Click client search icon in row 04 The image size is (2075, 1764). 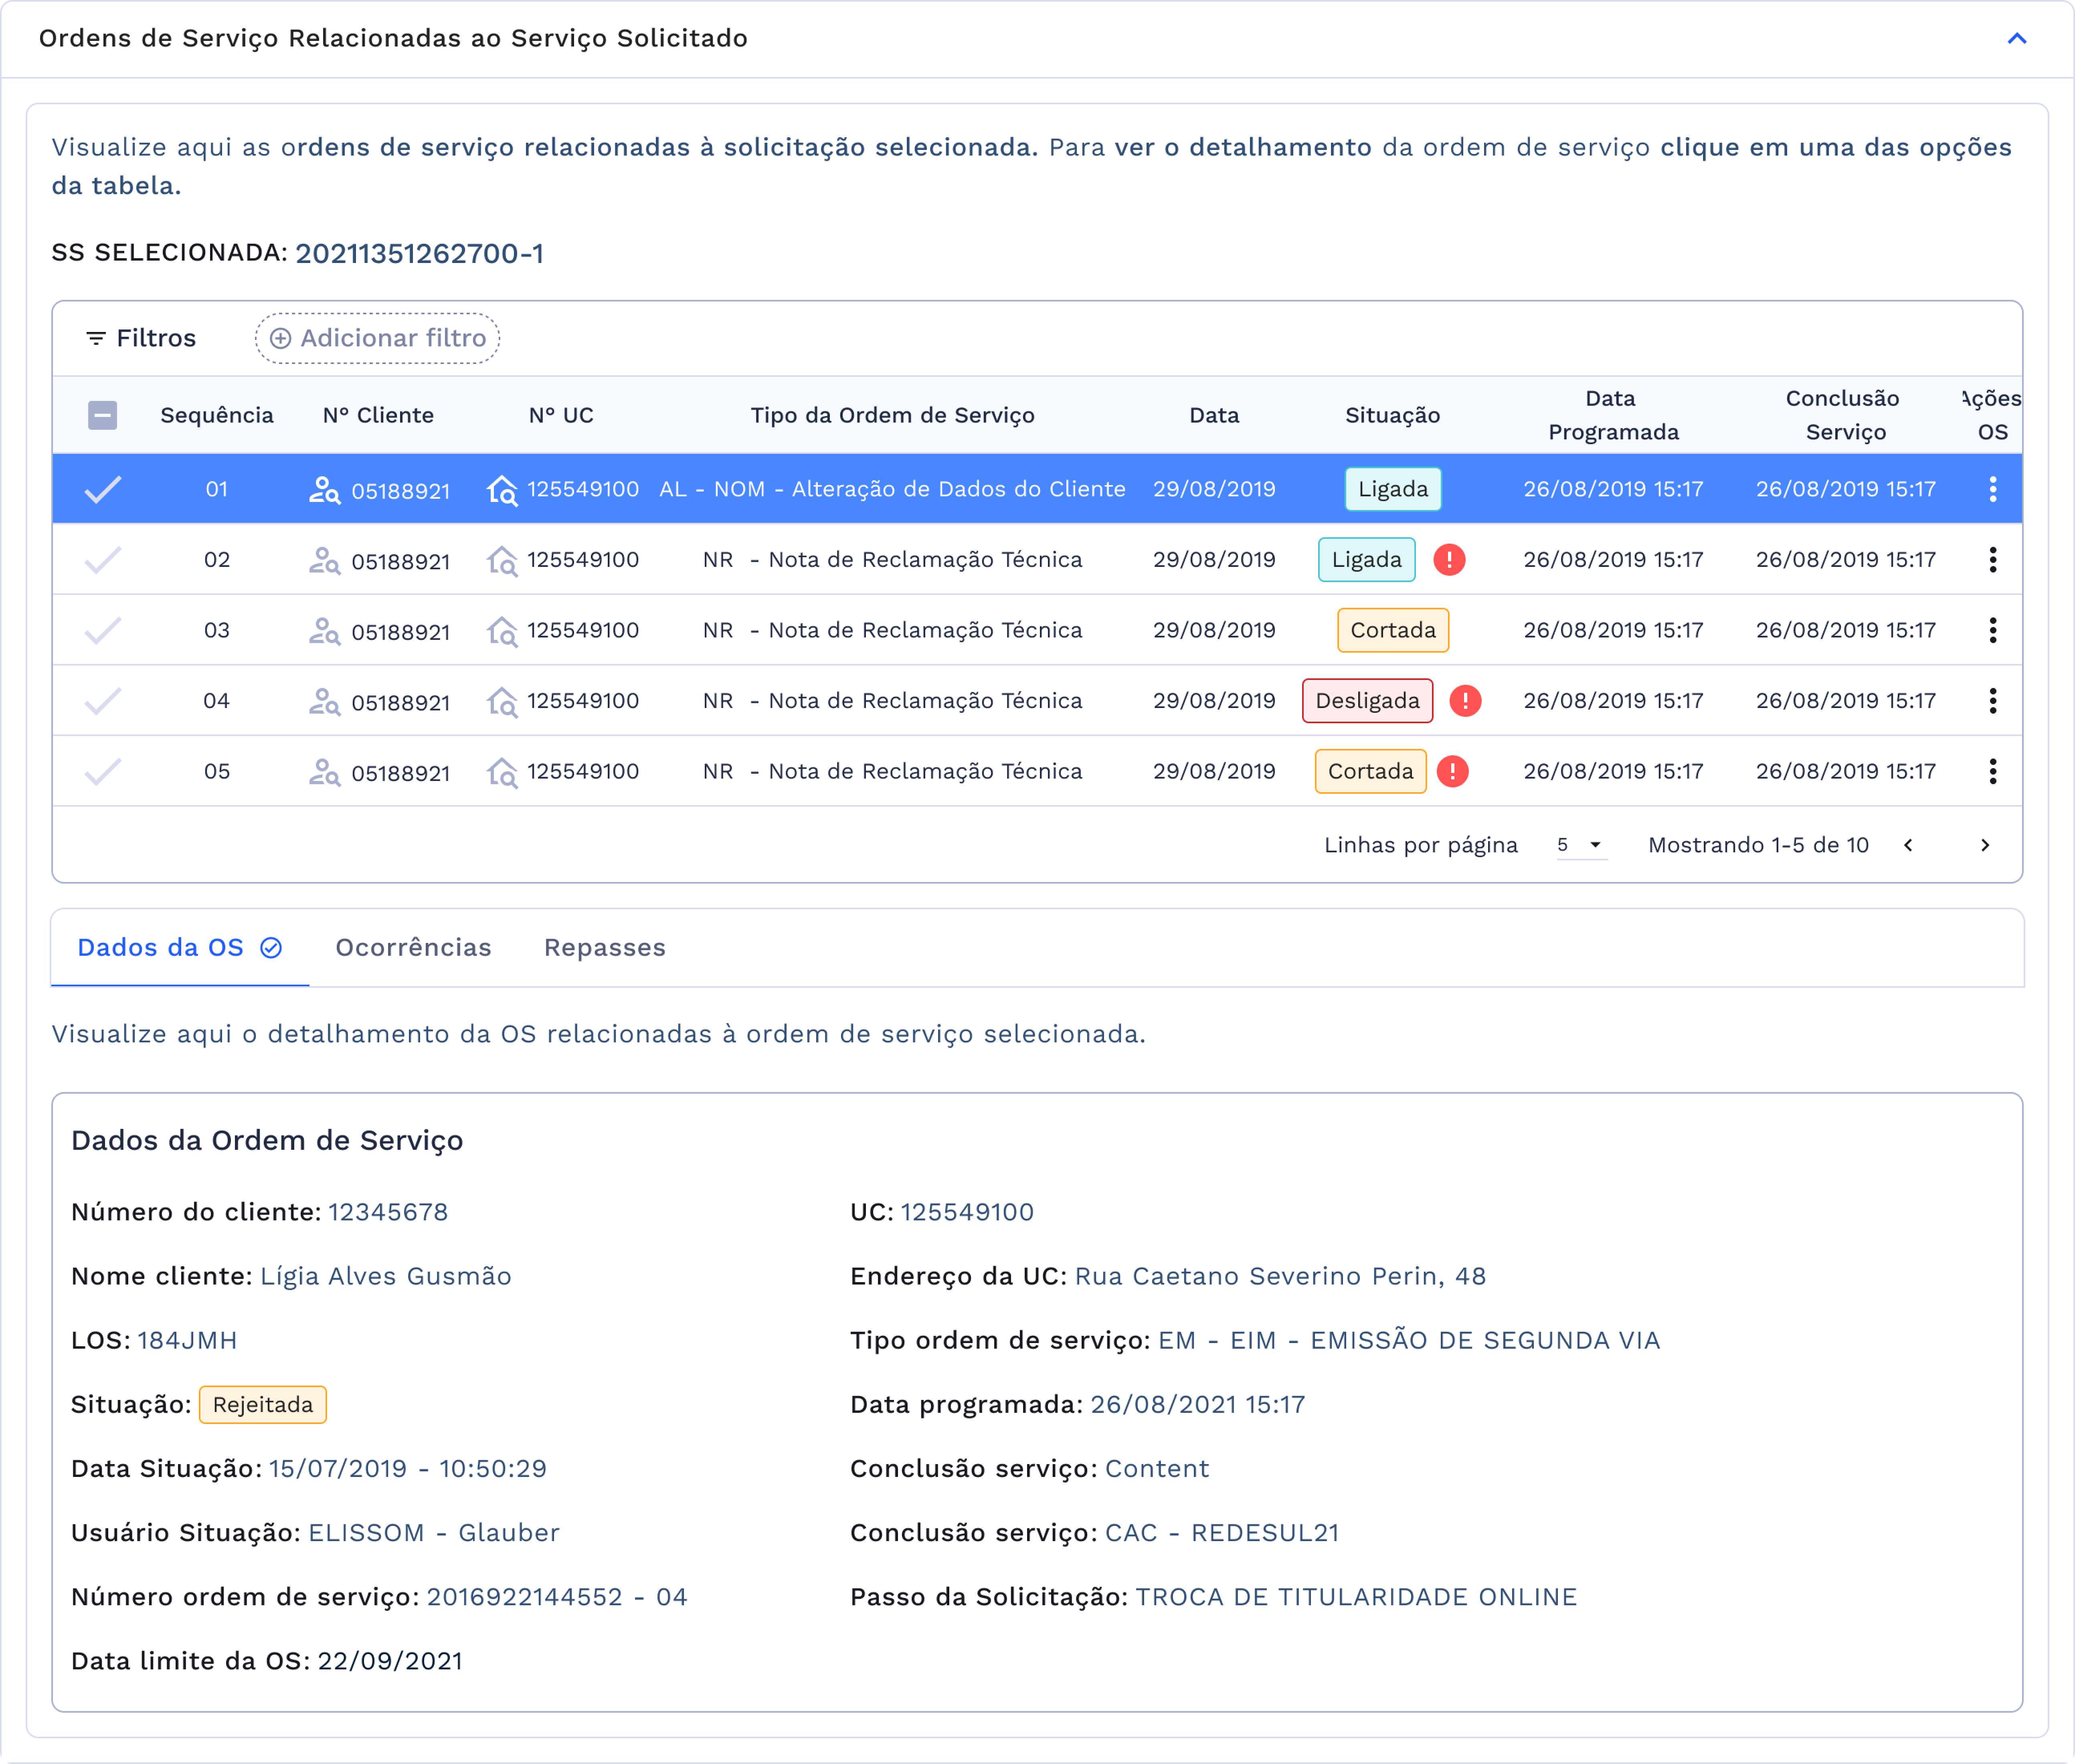click(324, 702)
